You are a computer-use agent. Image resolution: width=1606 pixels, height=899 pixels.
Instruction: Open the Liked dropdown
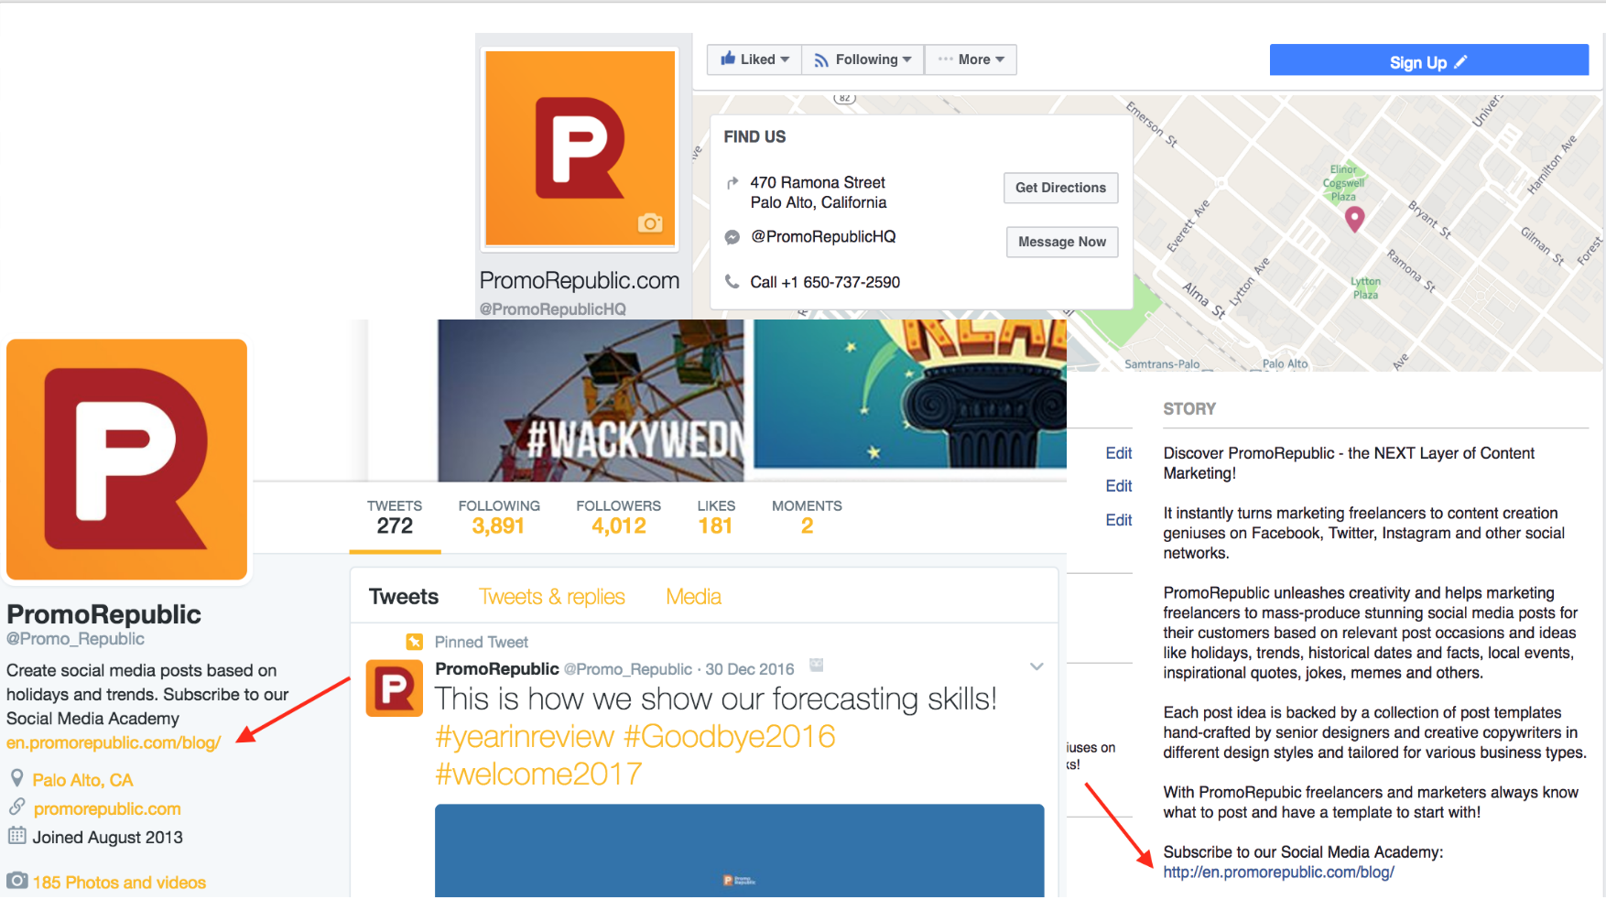[x=754, y=60]
